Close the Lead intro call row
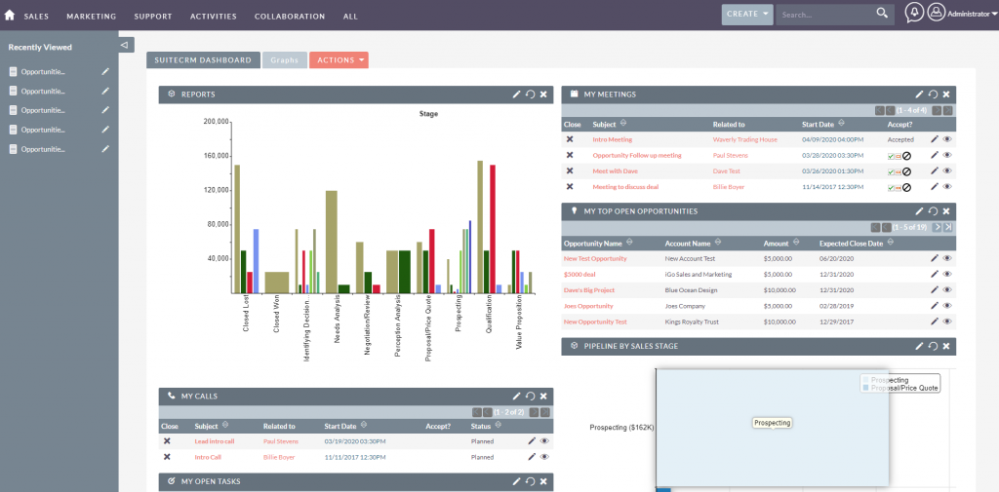 point(167,440)
